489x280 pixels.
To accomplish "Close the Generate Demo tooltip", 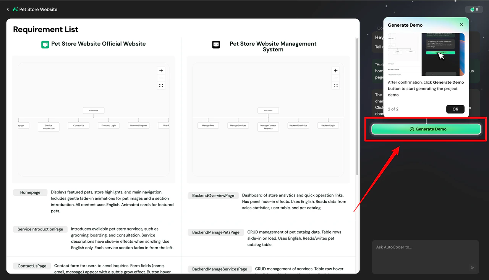I will click(x=461, y=24).
